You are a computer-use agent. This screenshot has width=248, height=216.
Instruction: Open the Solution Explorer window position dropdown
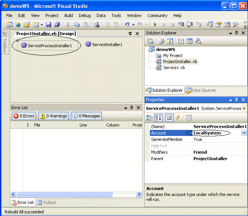[231, 33]
